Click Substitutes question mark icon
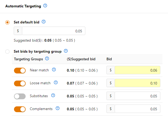This screenshot has width=168, height=119. pos(53,95)
